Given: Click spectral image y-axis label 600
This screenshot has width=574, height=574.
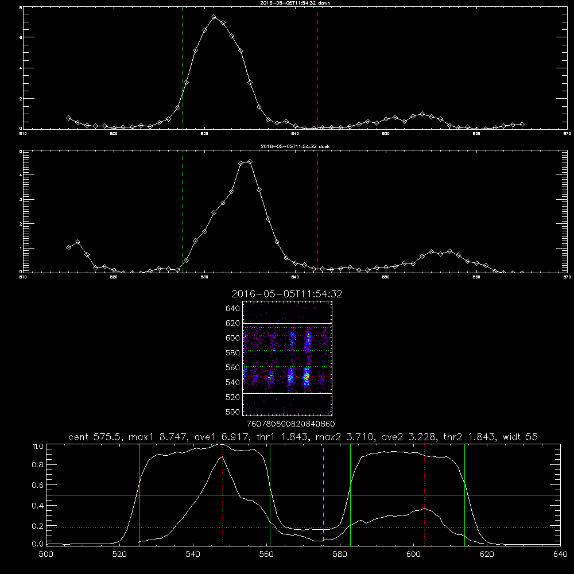Looking at the screenshot, I should (232, 338).
